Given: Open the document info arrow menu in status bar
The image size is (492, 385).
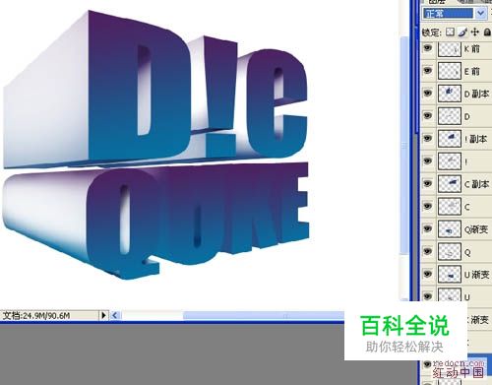Looking at the screenshot, I should 103,315.
